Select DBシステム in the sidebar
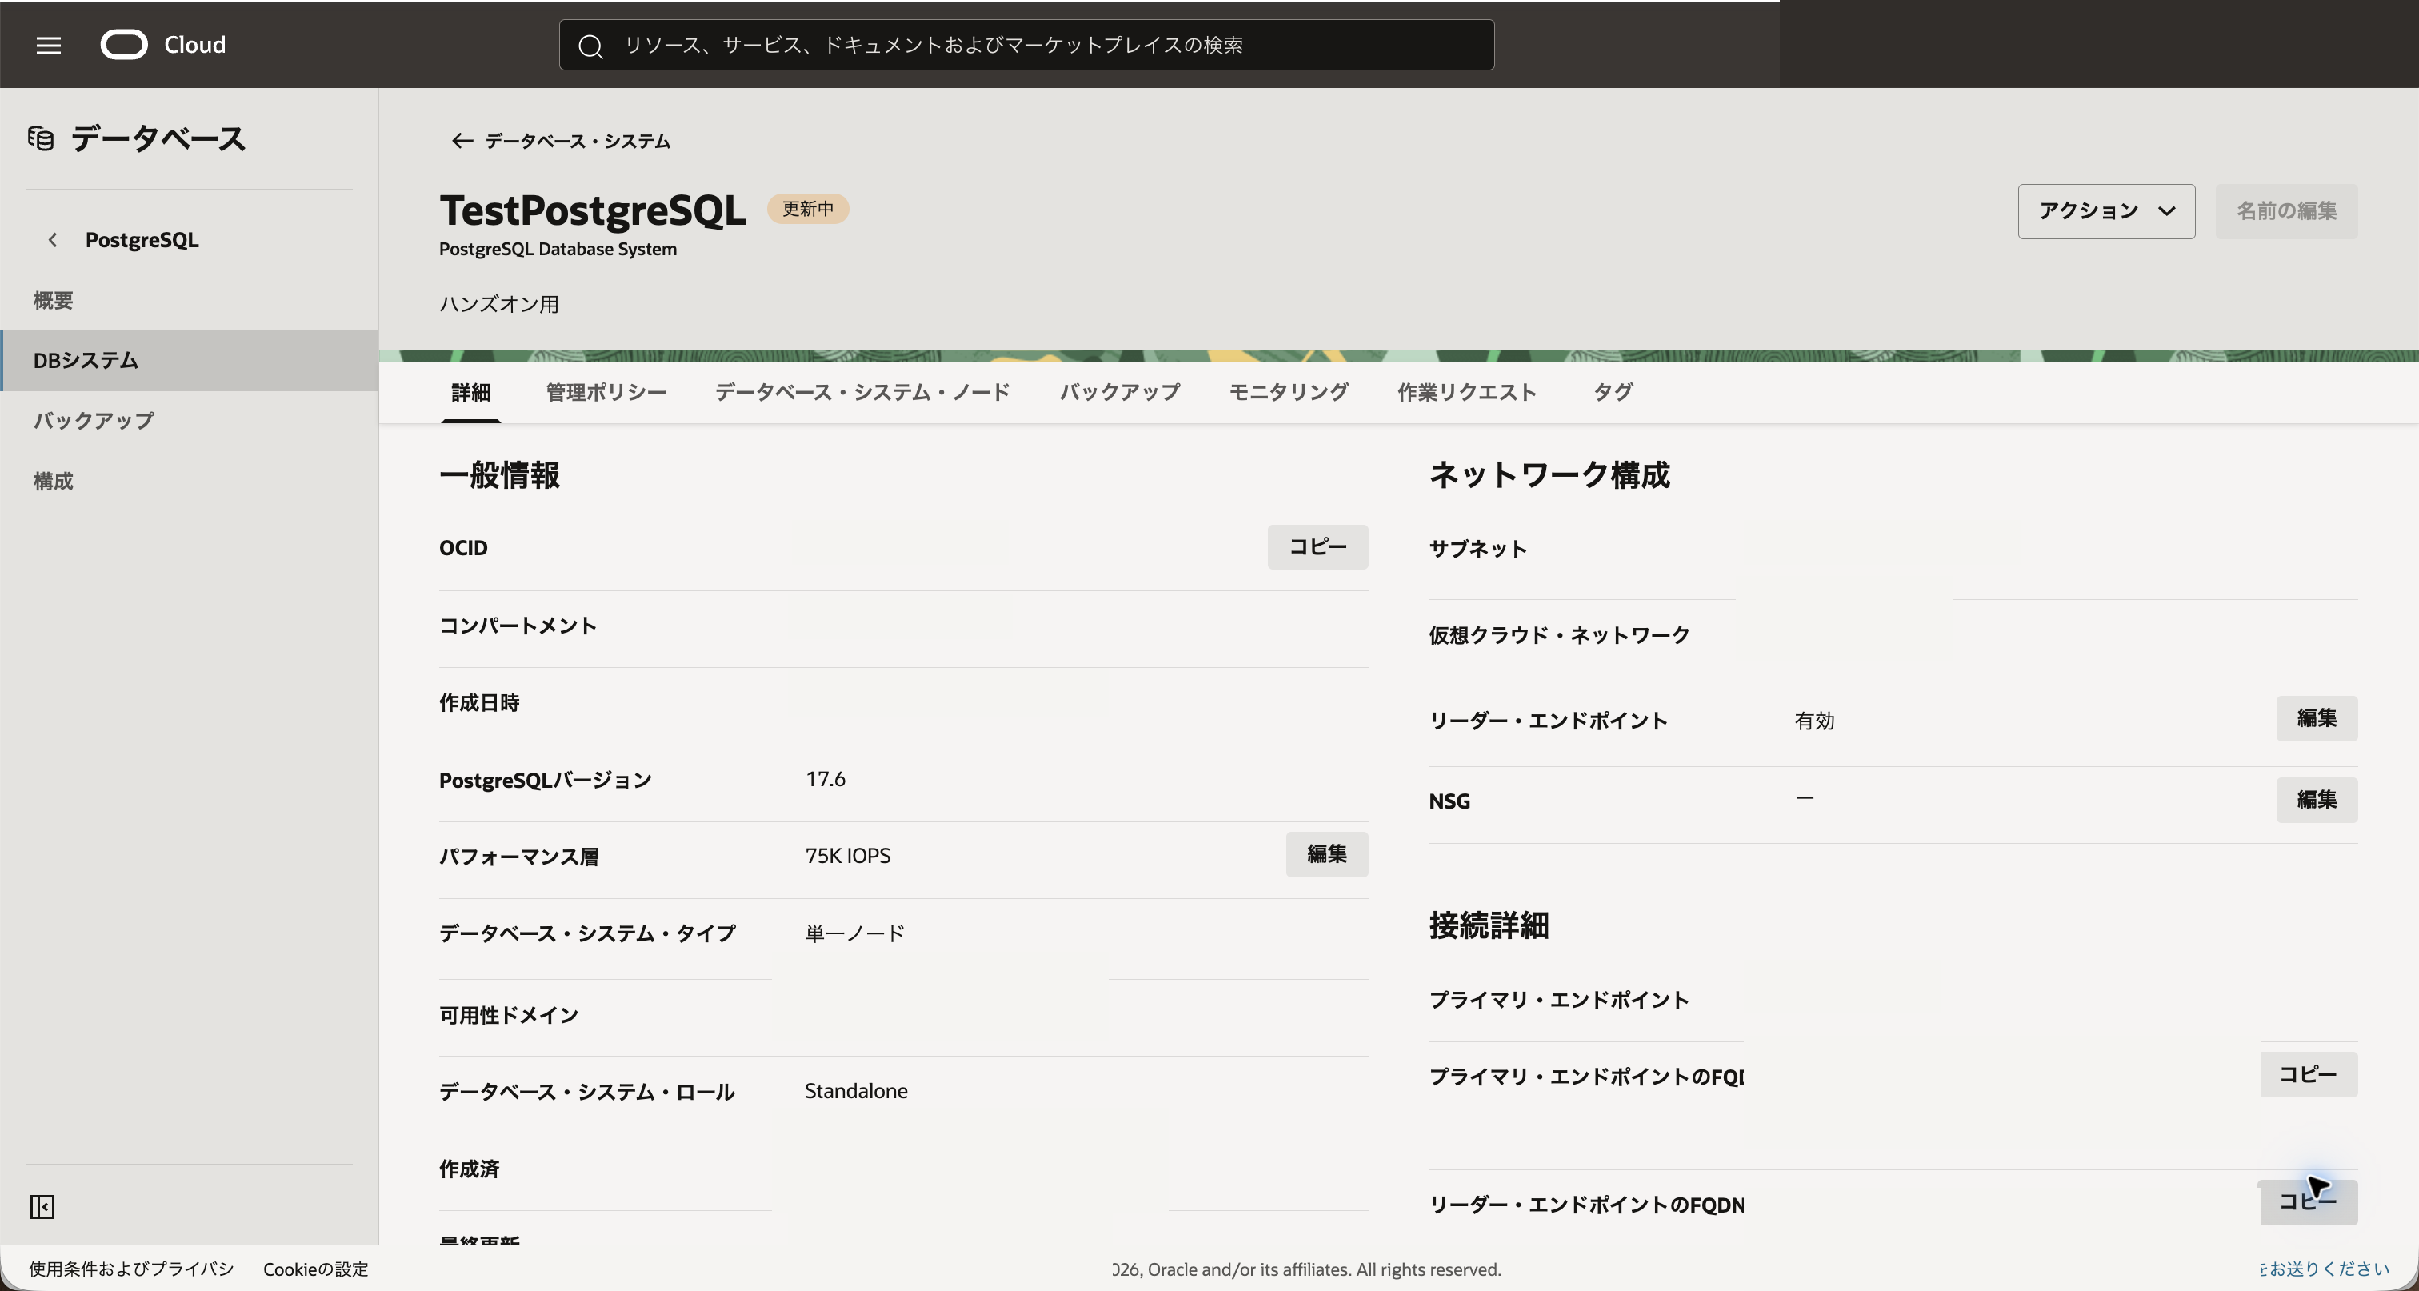This screenshot has width=2419, height=1291. point(190,361)
